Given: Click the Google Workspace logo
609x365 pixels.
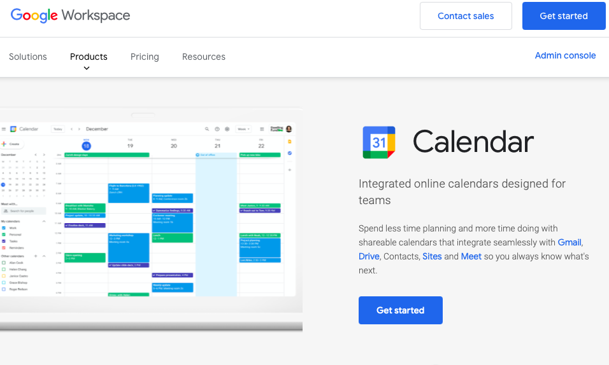Looking at the screenshot, I should pos(70,16).
